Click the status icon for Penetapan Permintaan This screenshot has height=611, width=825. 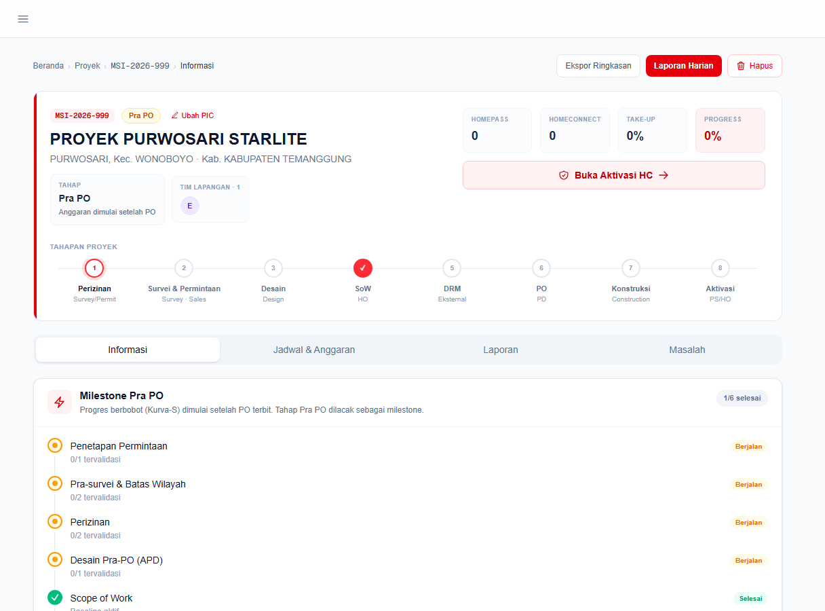(x=55, y=446)
